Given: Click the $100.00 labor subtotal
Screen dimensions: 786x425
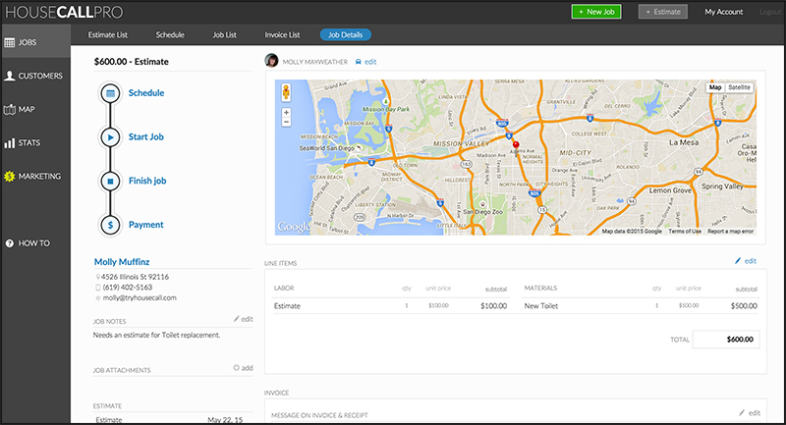Looking at the screenshot, I should coord(493,306).
